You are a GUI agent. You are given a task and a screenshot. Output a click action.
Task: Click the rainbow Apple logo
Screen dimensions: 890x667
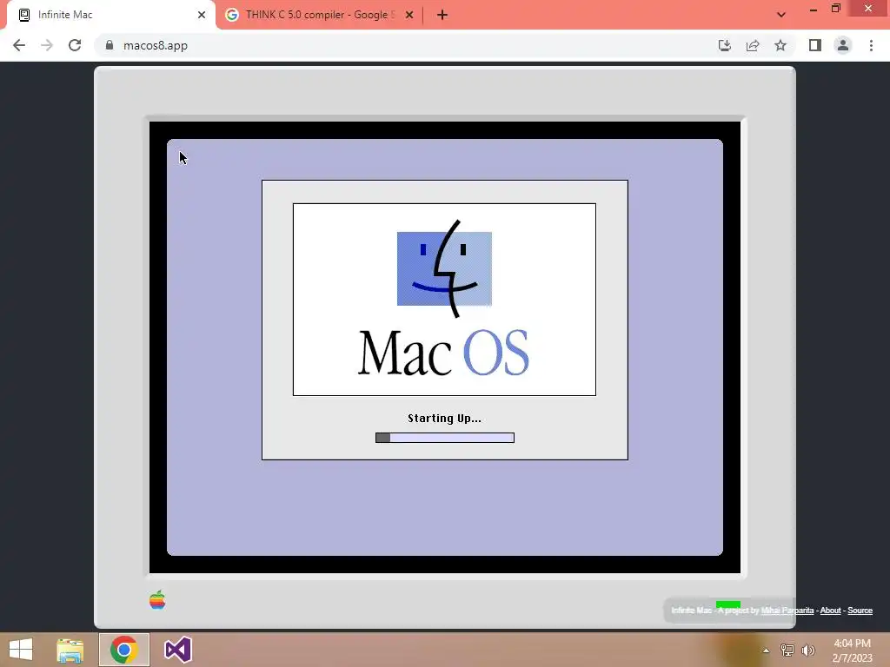point(157,599)
